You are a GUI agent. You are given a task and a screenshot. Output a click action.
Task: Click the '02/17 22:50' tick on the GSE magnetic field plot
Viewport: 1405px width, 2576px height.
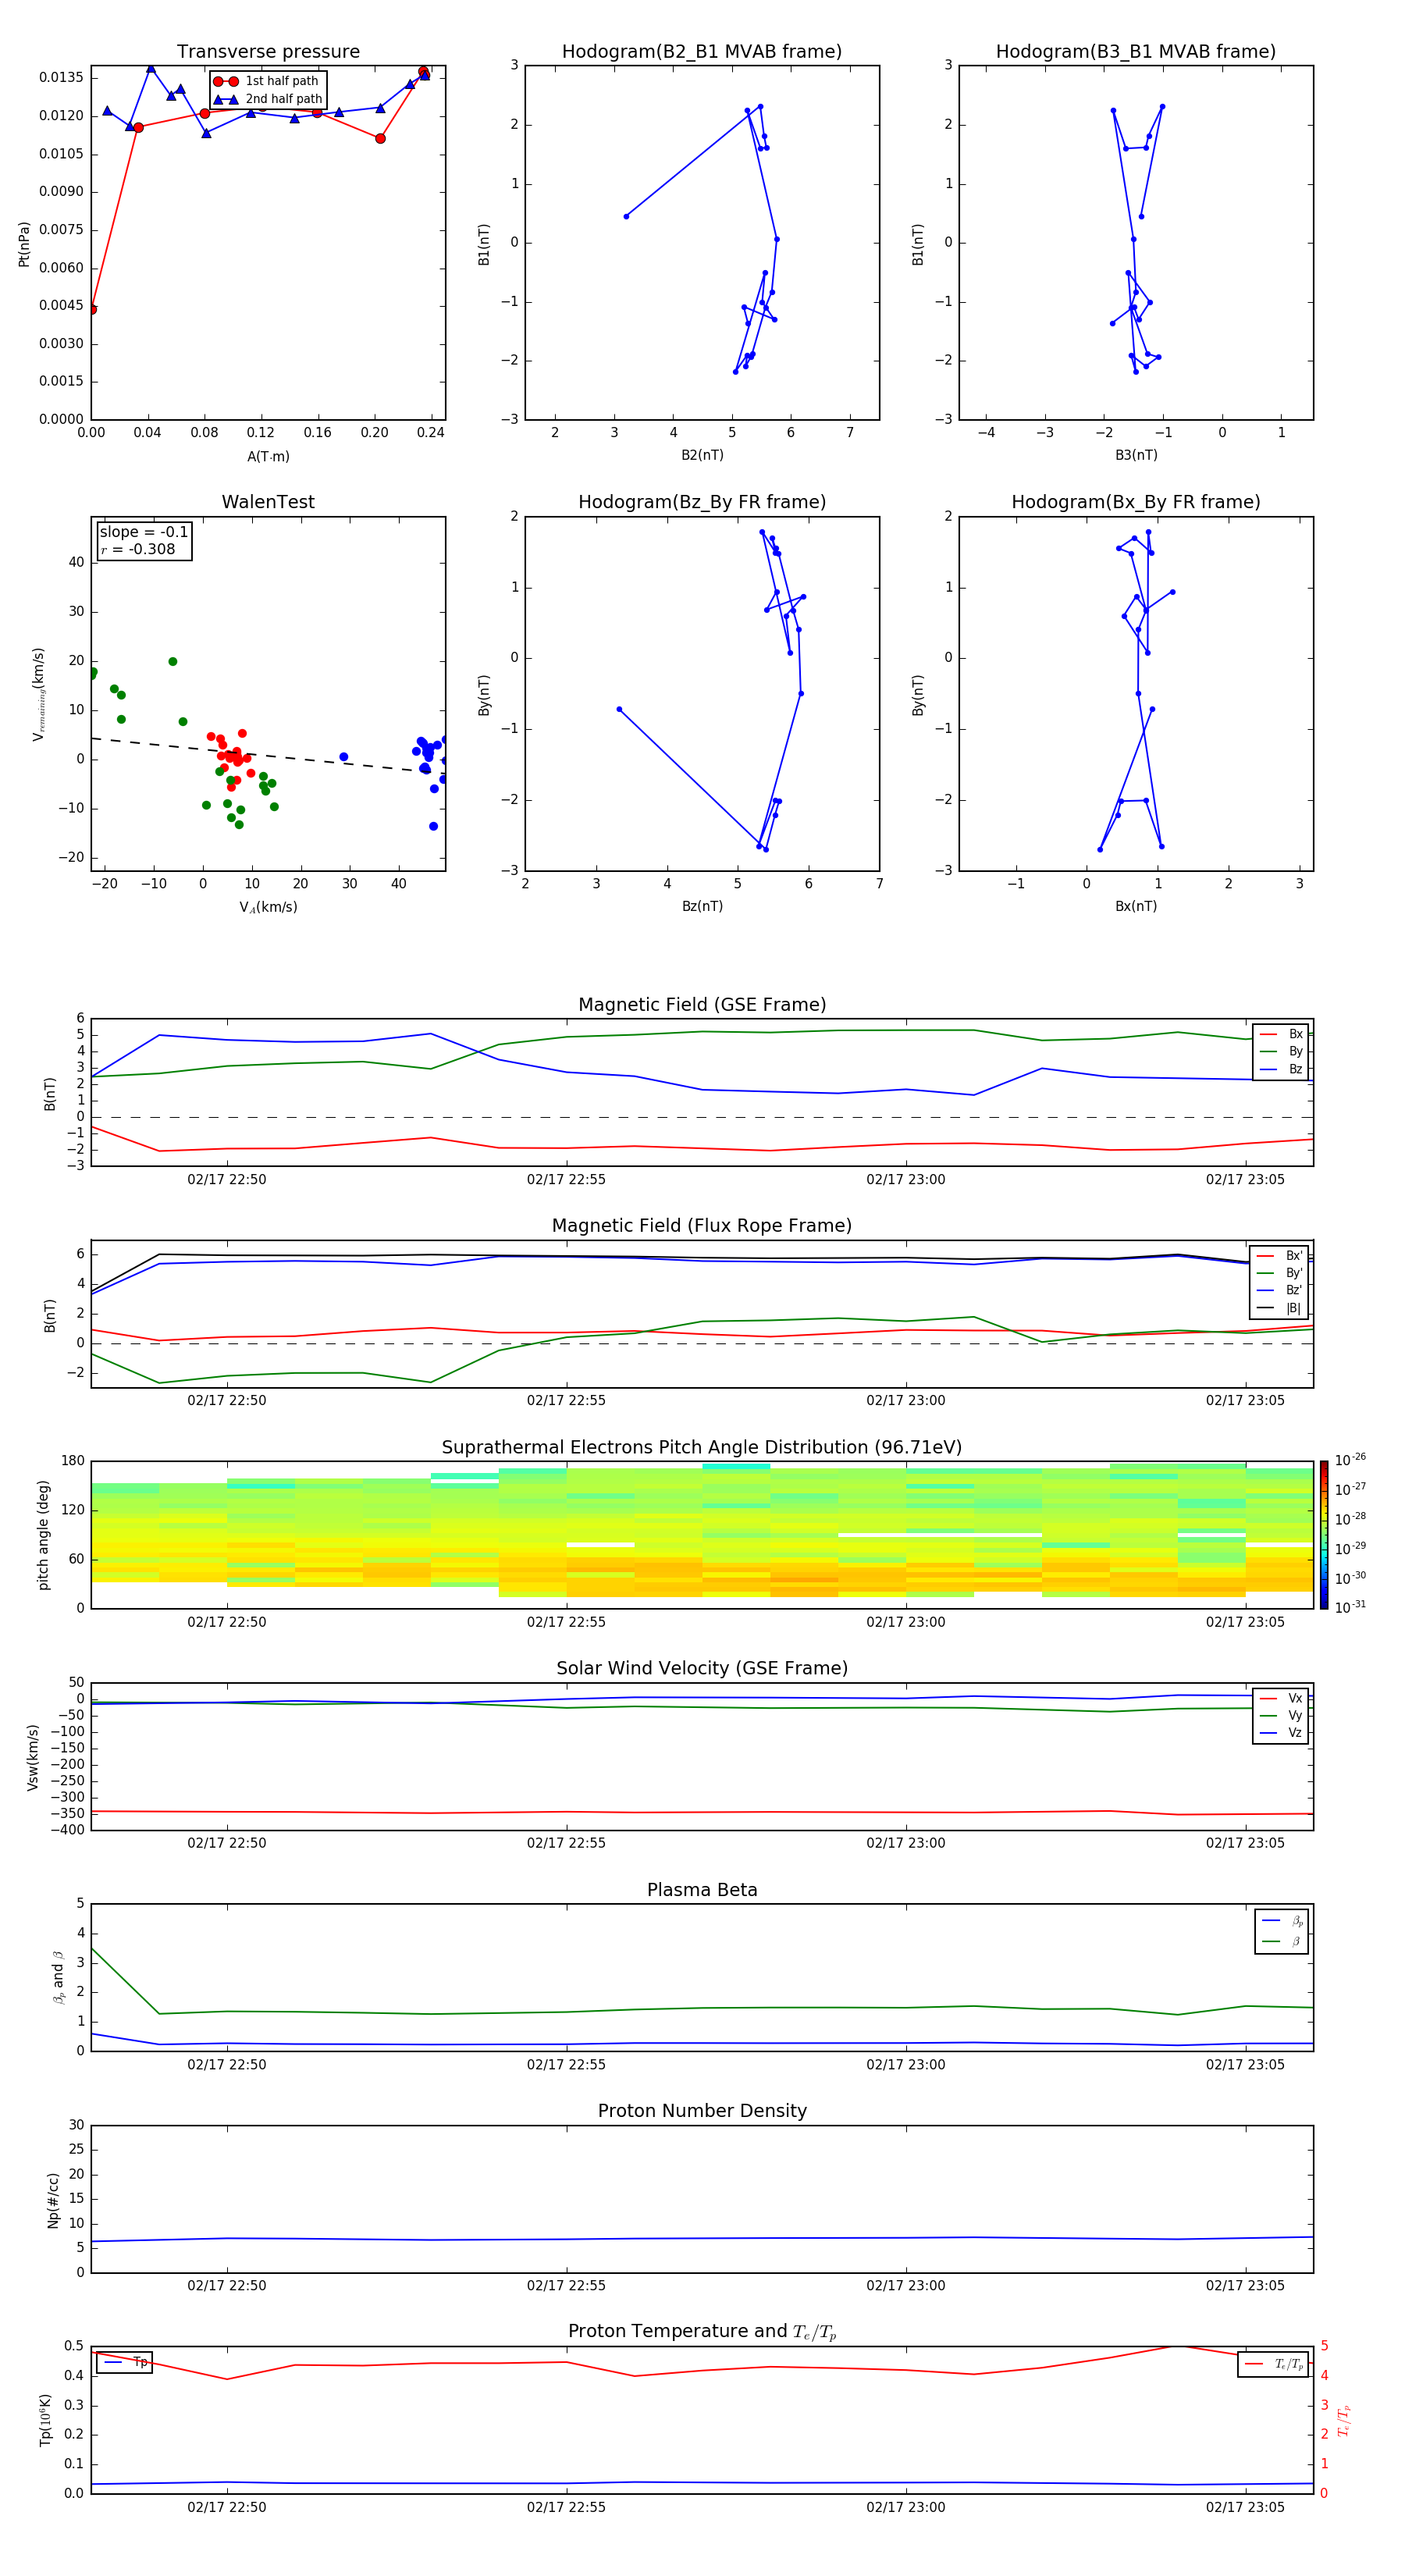227,1180
